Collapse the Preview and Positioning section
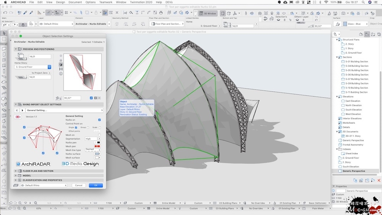The width and height of the screenshot is (382, 215). coord(16,49)
